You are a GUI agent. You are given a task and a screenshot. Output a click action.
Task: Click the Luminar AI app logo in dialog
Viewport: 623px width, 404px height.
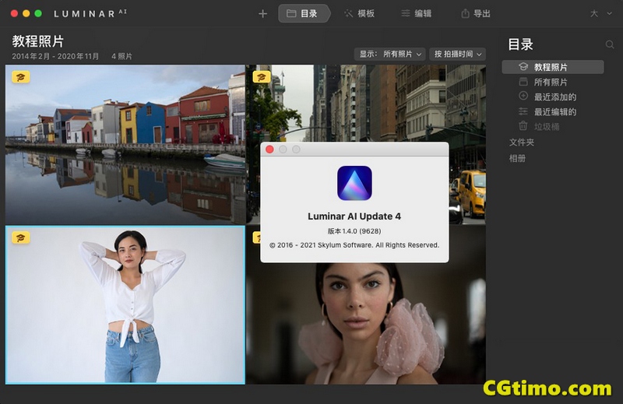click(x=354, y=183)
